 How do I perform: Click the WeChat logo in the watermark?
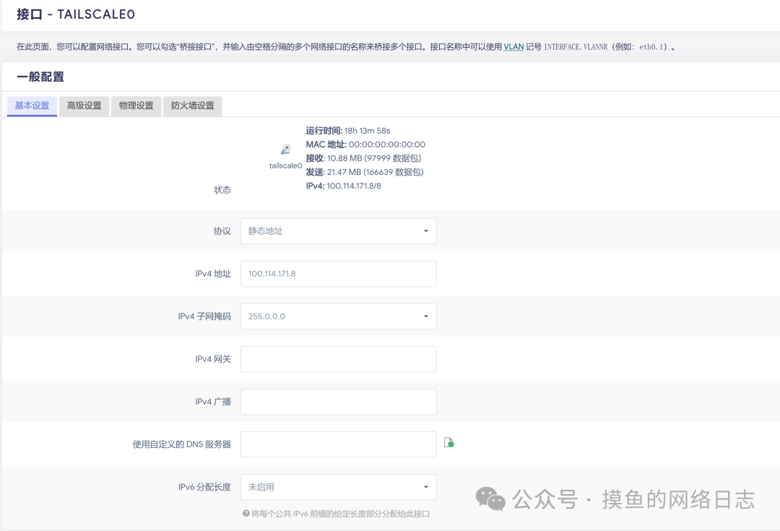tap(490, 499)
